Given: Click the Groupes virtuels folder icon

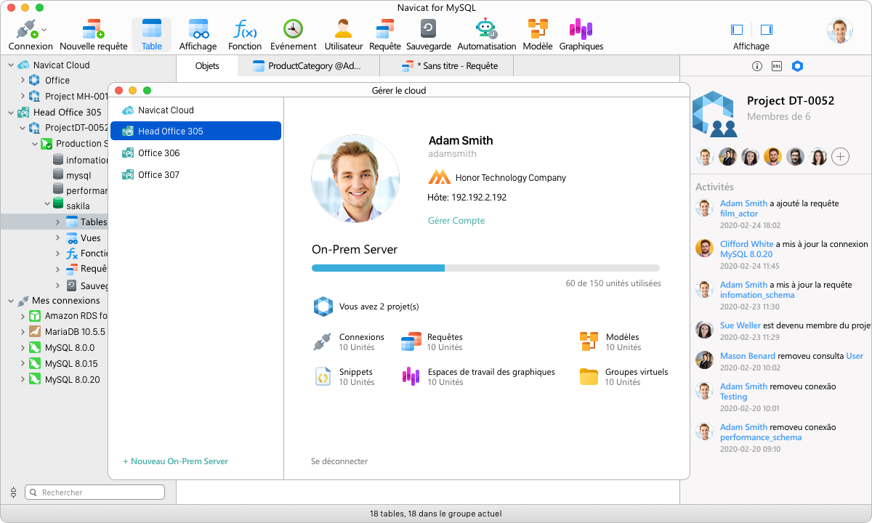Looking at the screenshot, I should [x=589, y=376].
